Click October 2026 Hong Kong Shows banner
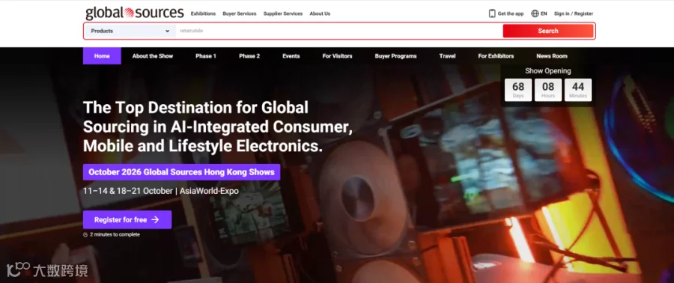The width and height of the screenshot is (674, 283). pos(181,172)
